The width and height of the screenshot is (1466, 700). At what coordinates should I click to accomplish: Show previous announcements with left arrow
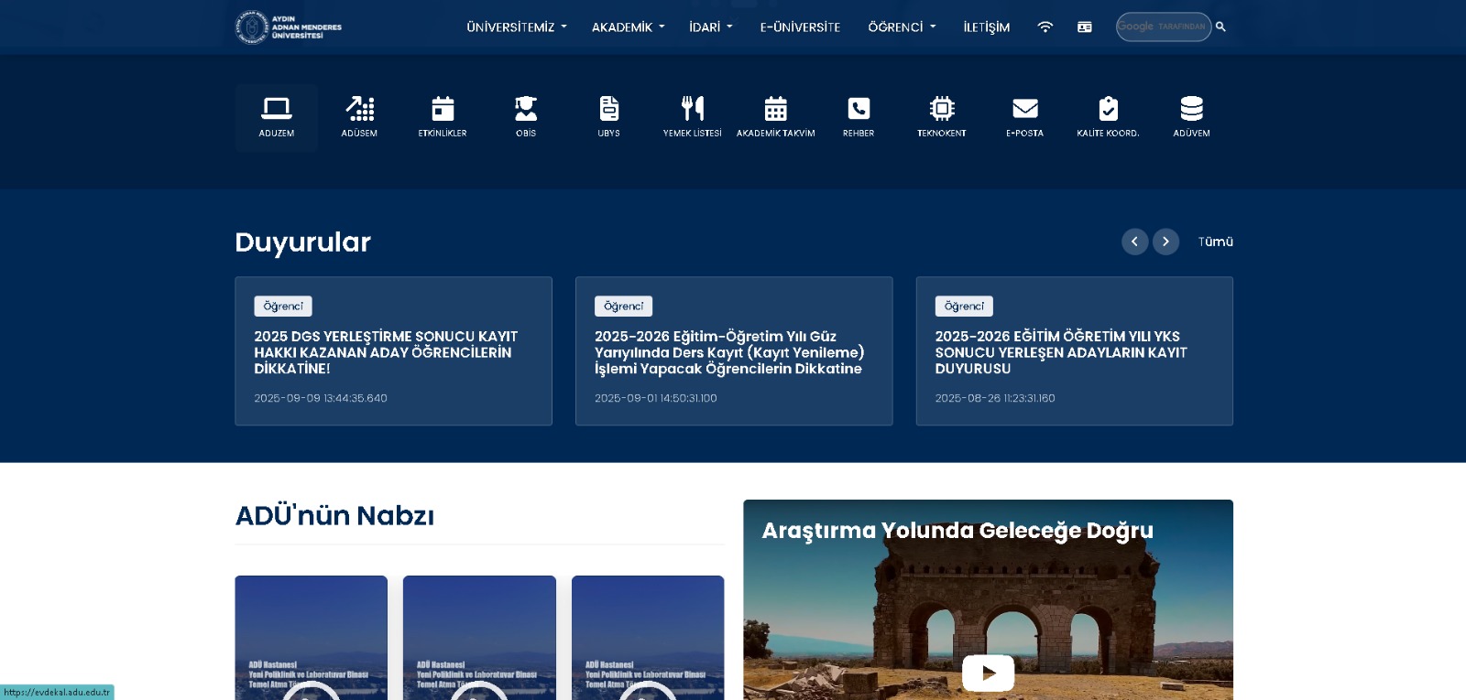pyautogui.click(x=1134, y=242)
